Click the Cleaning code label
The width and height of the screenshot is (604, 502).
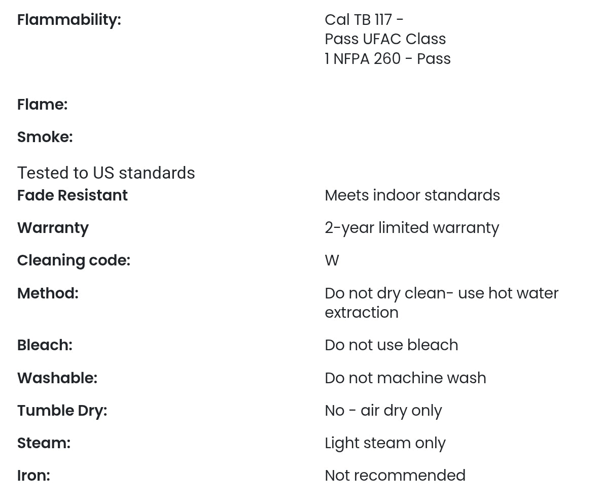[x=74, y=260]
